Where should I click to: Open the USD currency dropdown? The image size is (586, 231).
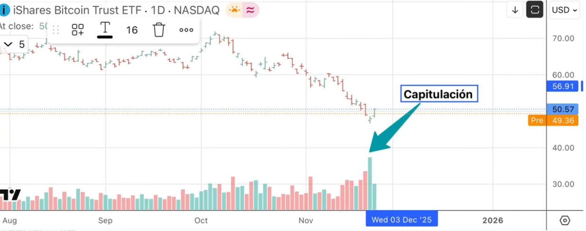pos(565,10)
